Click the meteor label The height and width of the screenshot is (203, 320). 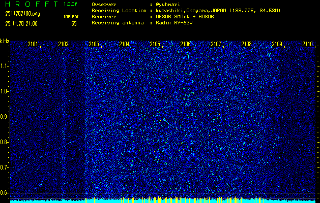point(71,16)
